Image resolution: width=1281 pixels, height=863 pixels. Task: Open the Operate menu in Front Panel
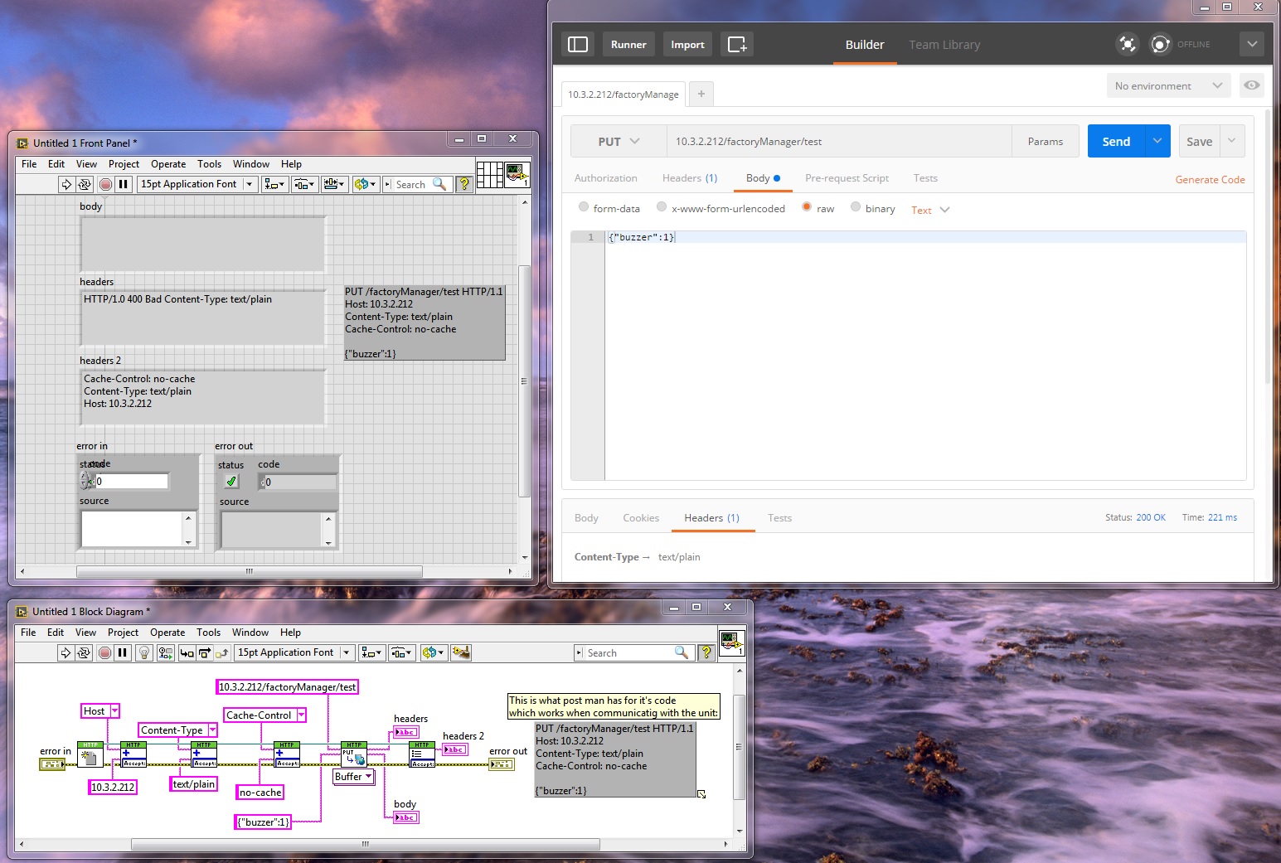pyautogui.click(x=168, y=164)
